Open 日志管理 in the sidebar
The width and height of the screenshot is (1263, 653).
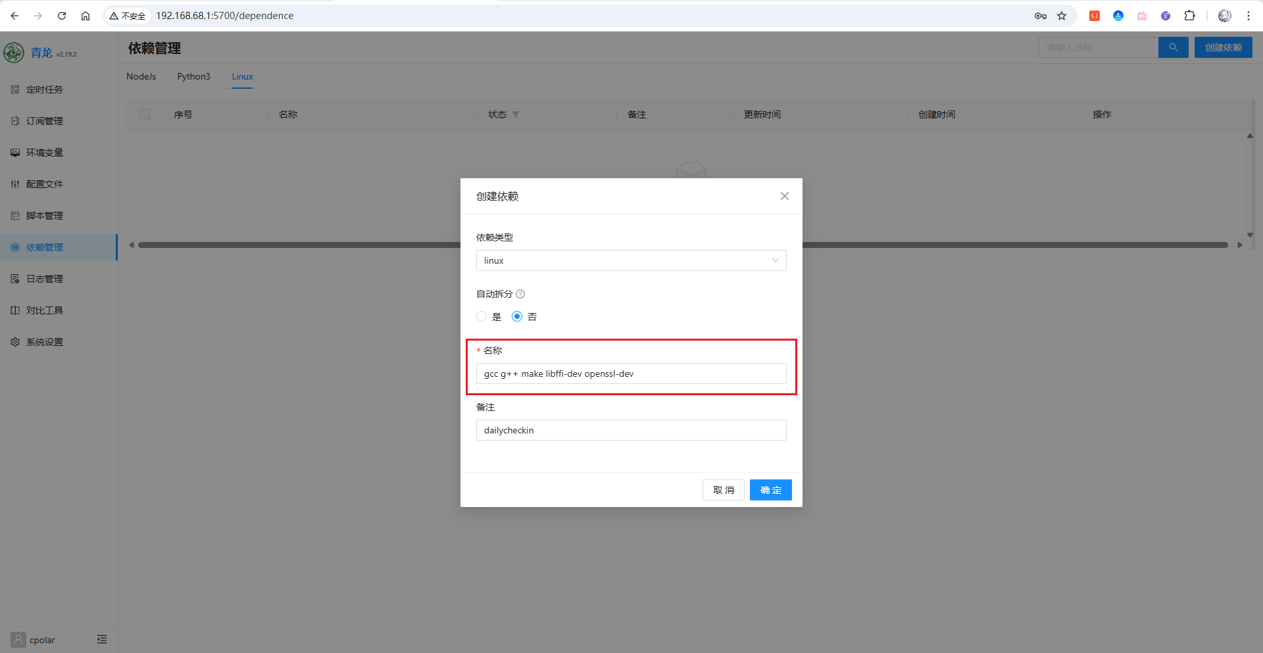coord(44,279)
